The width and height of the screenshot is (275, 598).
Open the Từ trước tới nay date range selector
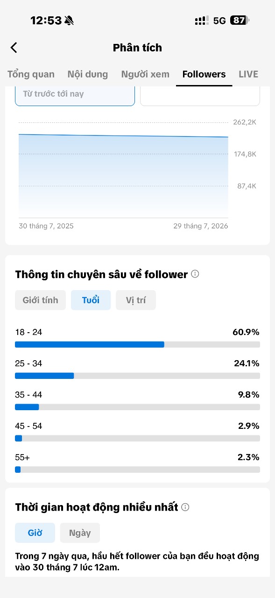[75, 95]
